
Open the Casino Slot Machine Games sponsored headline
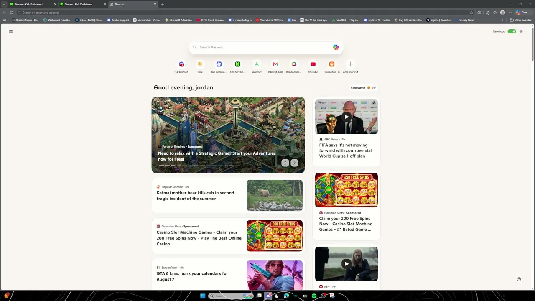click(199, 238)
